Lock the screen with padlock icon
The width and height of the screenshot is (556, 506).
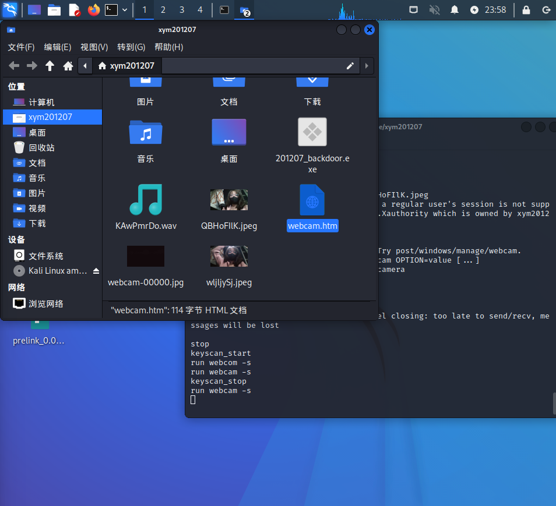pos(526,10)
